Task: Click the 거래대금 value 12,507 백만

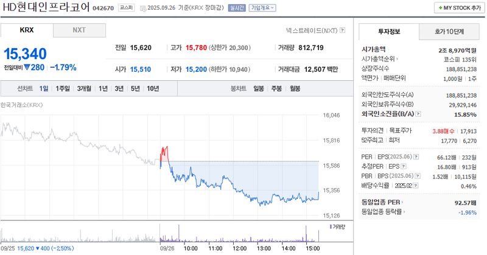Action: (321, 69)
